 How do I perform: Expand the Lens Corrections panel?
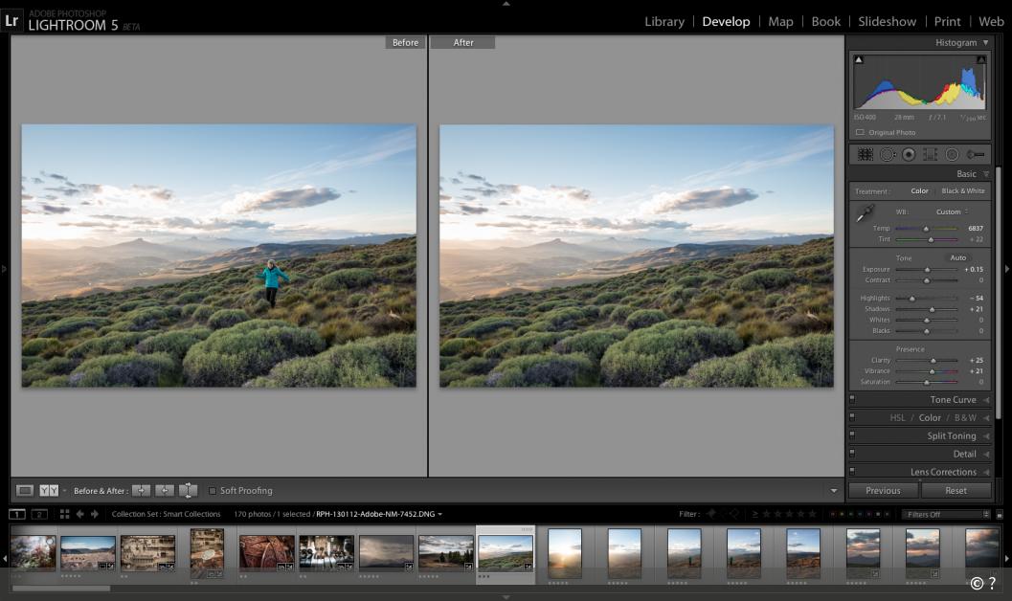point(985,472)
